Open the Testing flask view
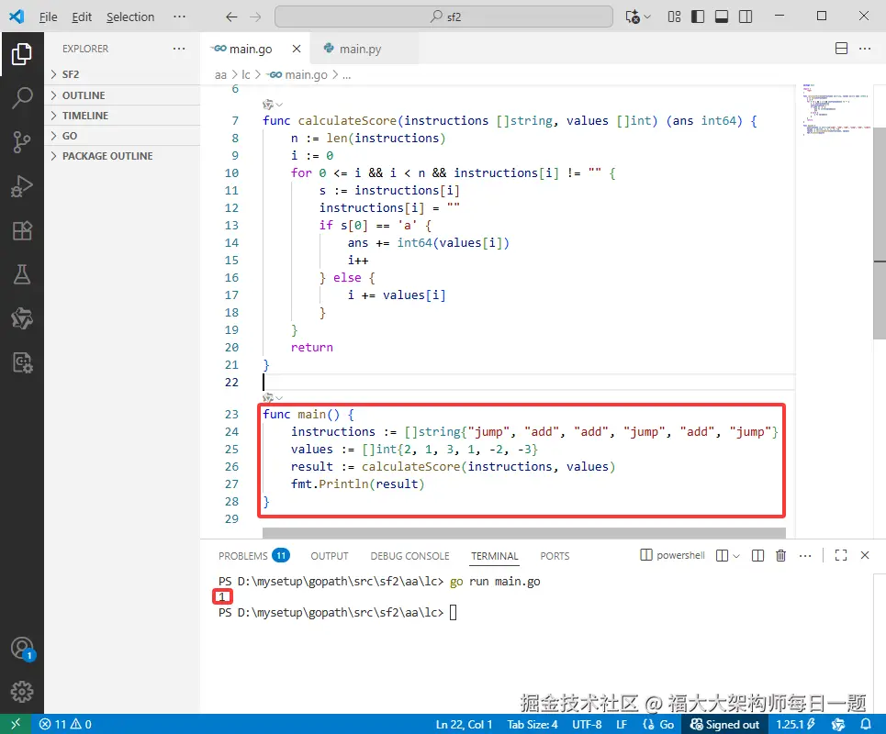 tap(21, 274)
